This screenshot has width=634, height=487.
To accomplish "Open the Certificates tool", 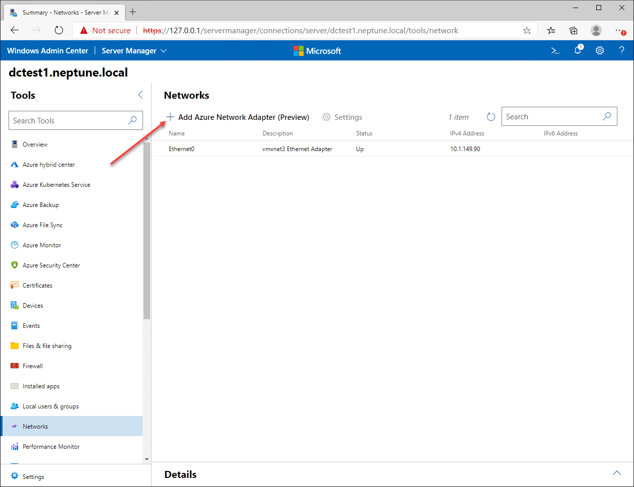I will click(37, 285).
